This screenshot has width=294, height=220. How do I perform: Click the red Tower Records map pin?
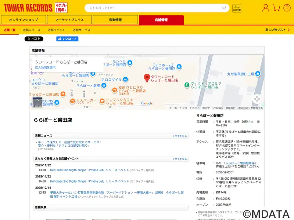click(x=147, y=78)
